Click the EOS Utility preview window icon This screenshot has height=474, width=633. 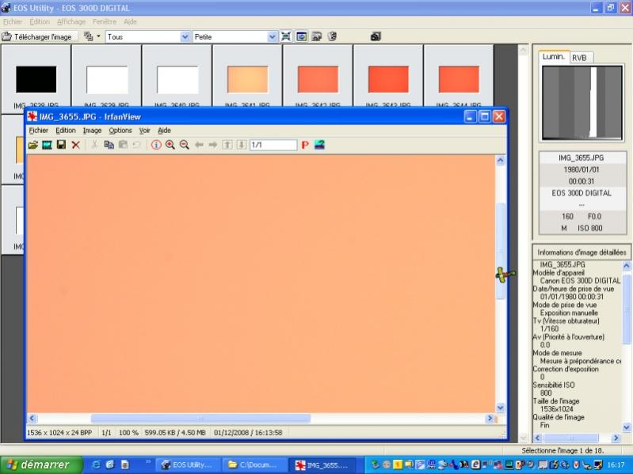(x=301, y=36)
